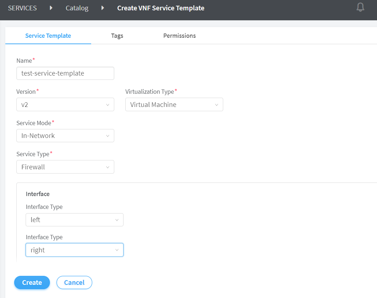Click breadcrumb arrow after SERVICES
This screenshot has width=377, height=298.
pos(51,8)
